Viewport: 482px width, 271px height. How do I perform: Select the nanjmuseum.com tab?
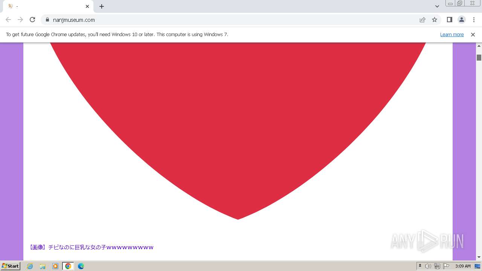point(48,6)
